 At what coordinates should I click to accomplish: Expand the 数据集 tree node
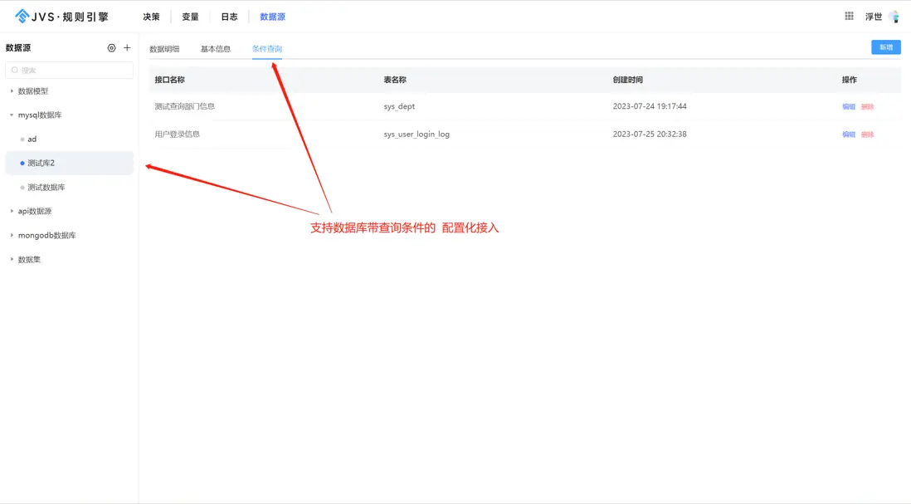(x=12, y=259)
